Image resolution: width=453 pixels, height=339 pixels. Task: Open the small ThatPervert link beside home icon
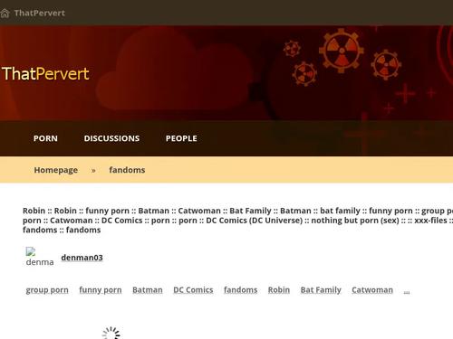40,13
